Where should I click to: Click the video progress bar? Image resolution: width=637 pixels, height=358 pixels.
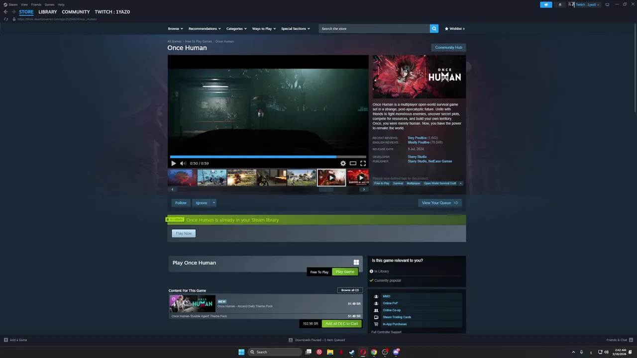268,157
